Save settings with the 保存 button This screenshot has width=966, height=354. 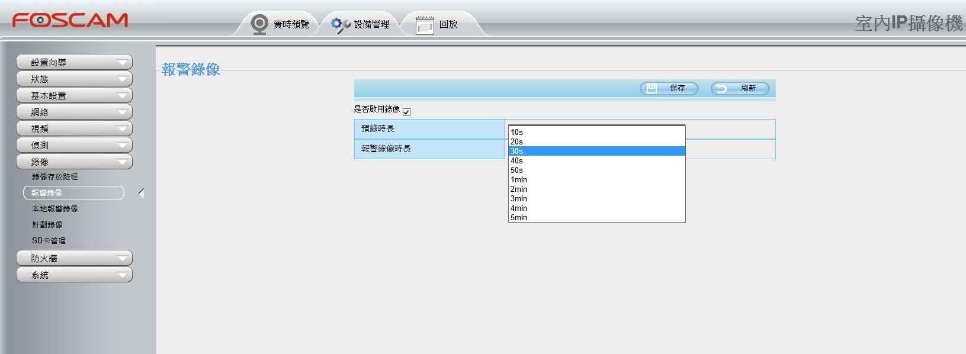(x=669, y=88)
